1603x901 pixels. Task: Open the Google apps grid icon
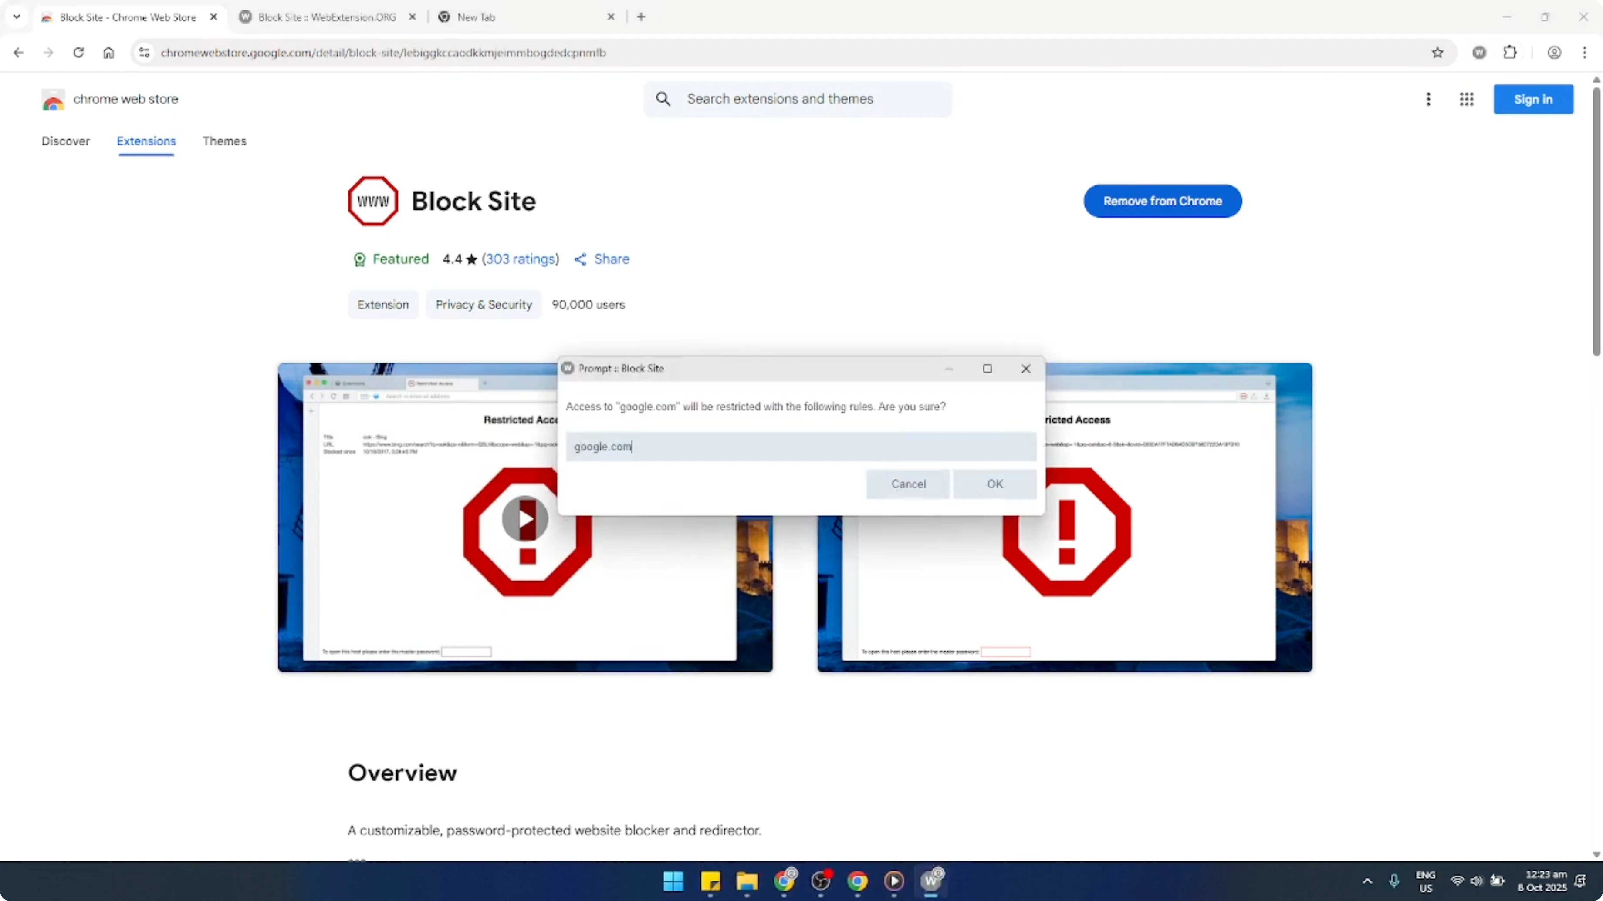pyautogui.click(x=1466, y=100)
